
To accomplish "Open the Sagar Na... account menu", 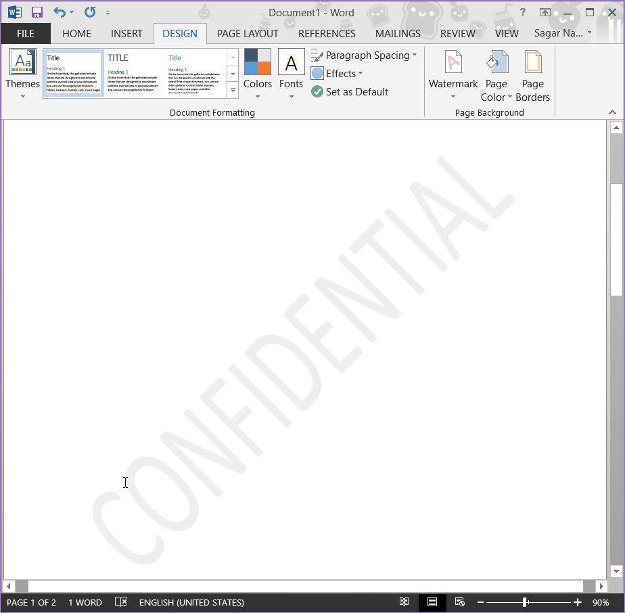I will [x=562, y=33].
